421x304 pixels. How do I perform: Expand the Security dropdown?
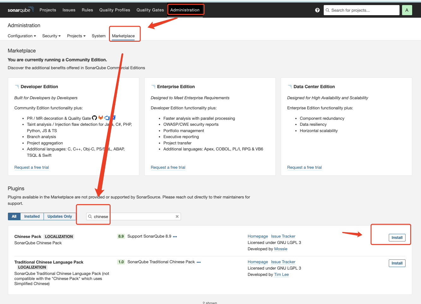51,36
